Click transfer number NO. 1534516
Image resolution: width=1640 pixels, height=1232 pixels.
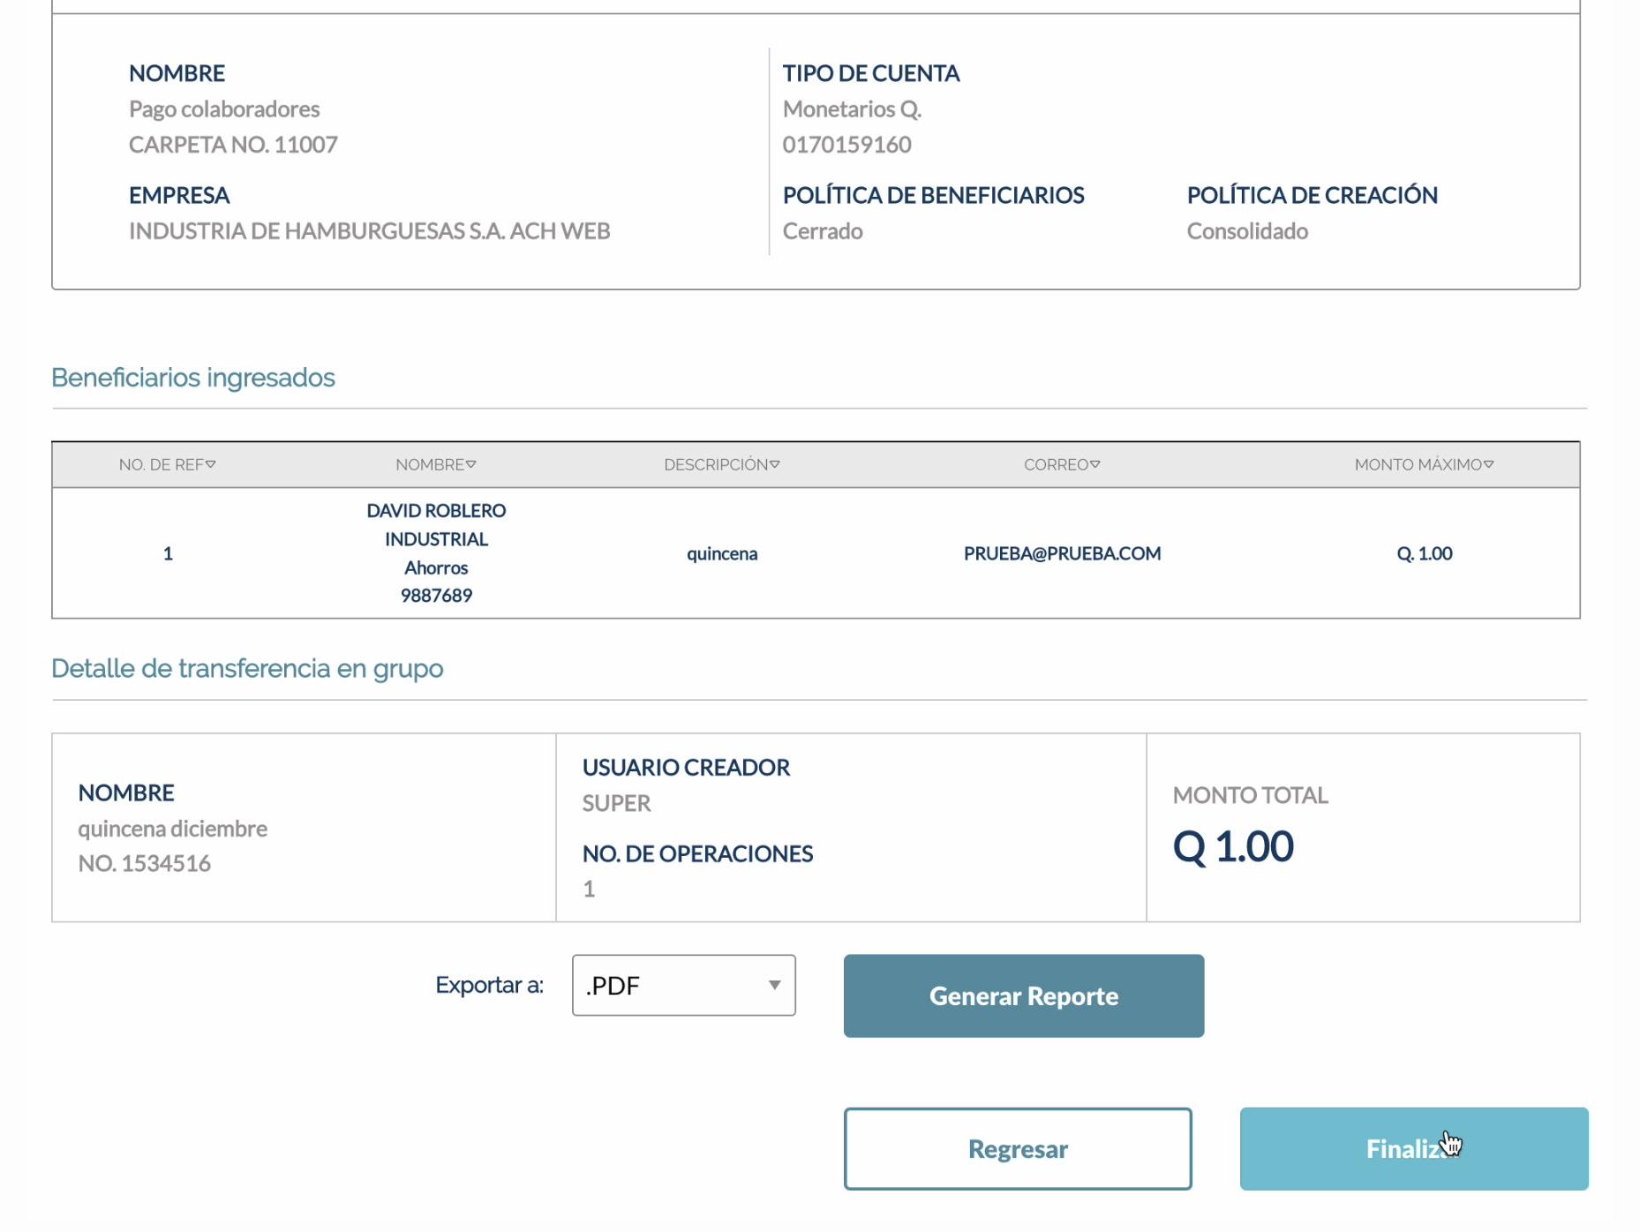[145, 863]
